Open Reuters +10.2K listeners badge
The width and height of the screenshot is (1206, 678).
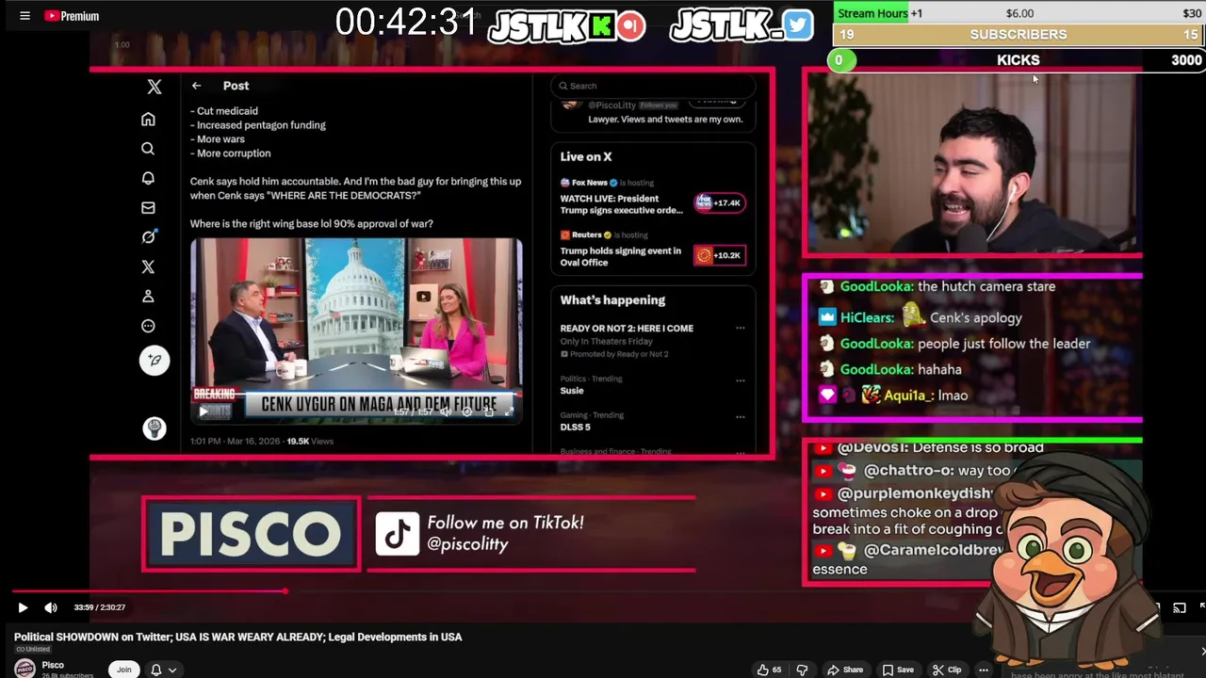[720, 255]
